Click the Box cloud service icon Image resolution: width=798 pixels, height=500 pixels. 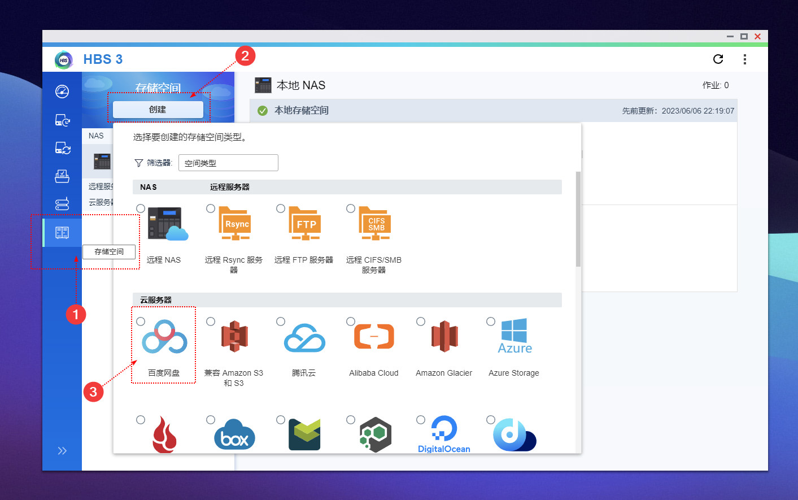234,435
